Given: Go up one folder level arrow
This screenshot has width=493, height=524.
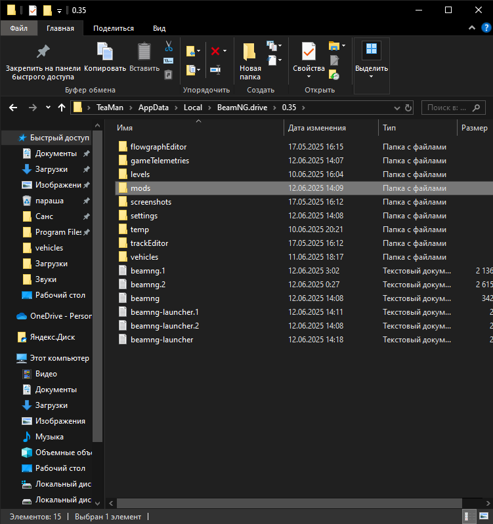Looking at the screenshot, I should point(62,108).
